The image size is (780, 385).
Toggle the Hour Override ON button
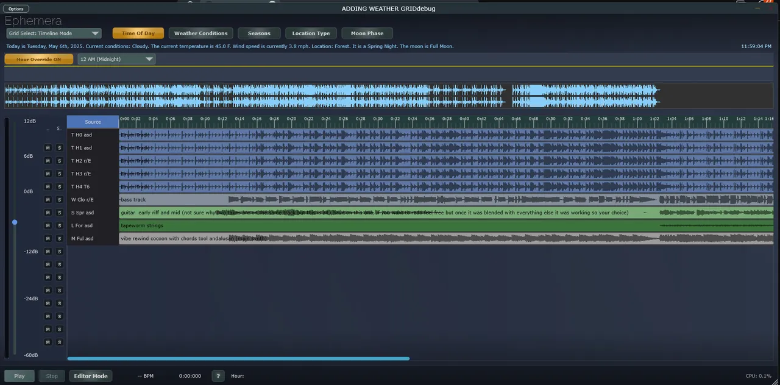(39, 59)
